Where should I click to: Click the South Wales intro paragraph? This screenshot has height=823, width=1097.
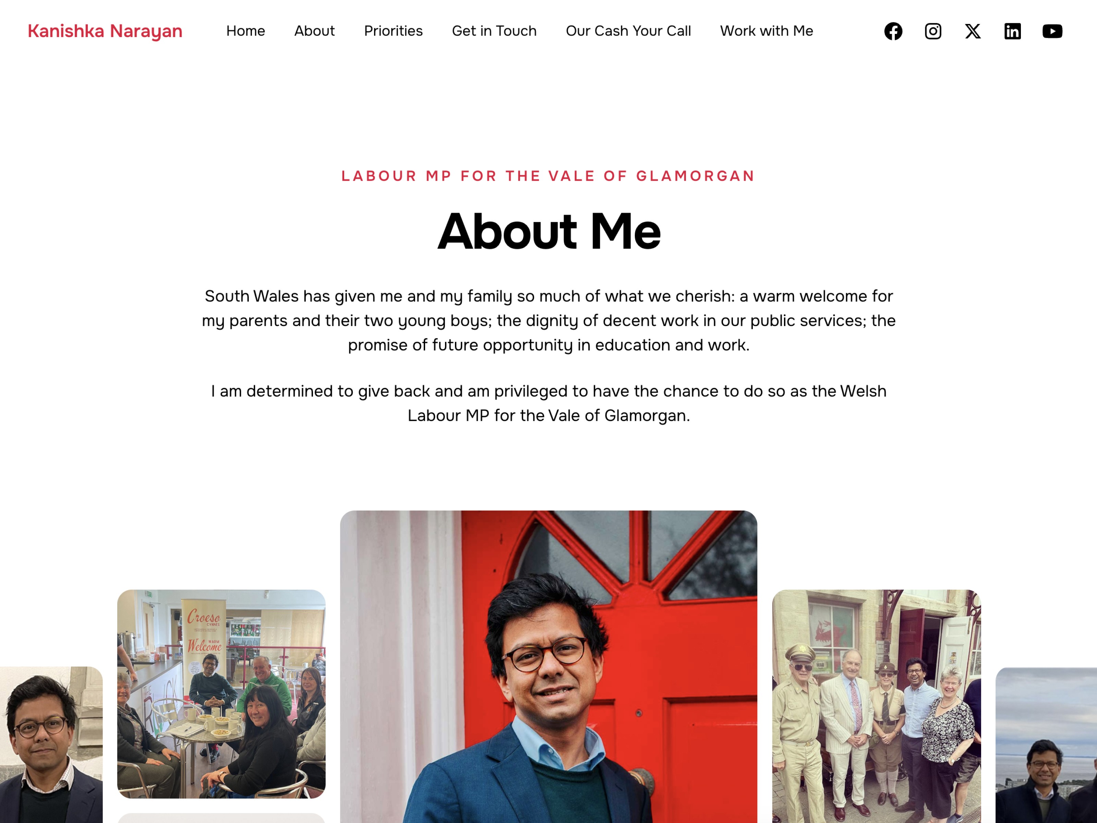pos(548,321)
